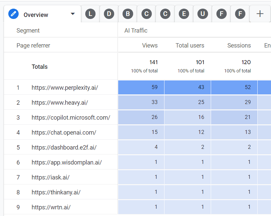Screen dimensions: 271x216
Task: Click heavy.ai Total users cell 25
Action: pyautogui.click(x=187, y=102)
